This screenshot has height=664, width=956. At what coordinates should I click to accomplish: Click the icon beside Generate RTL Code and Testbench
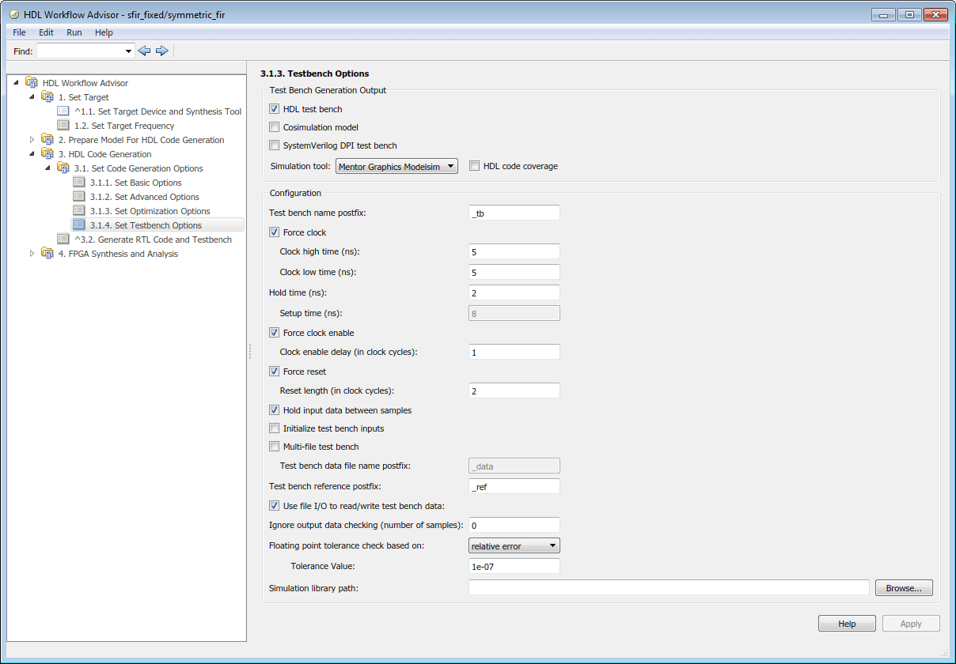click(x=63, y=239)
